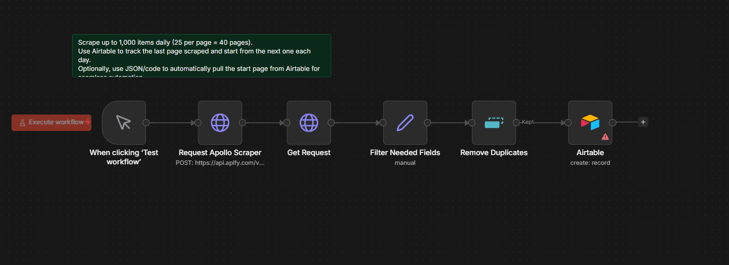Click the red warning triangle on Airtable

click(605, 137)
